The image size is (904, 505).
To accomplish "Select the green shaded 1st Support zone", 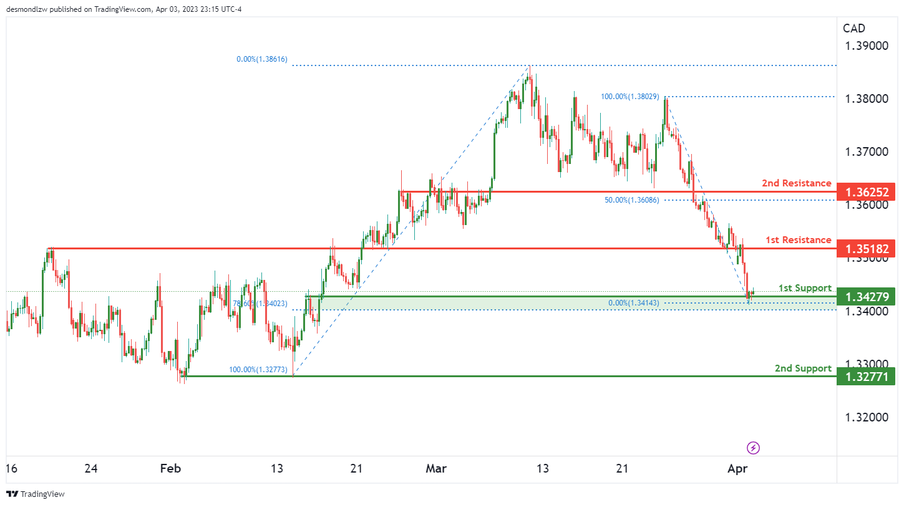I will pyautogui.click(x=571, y=302).
